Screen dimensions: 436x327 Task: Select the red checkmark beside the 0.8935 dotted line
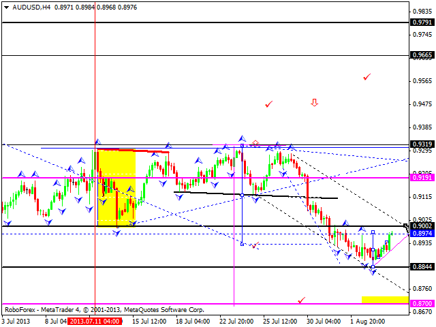pyautogui.click(x=253, y=246)
